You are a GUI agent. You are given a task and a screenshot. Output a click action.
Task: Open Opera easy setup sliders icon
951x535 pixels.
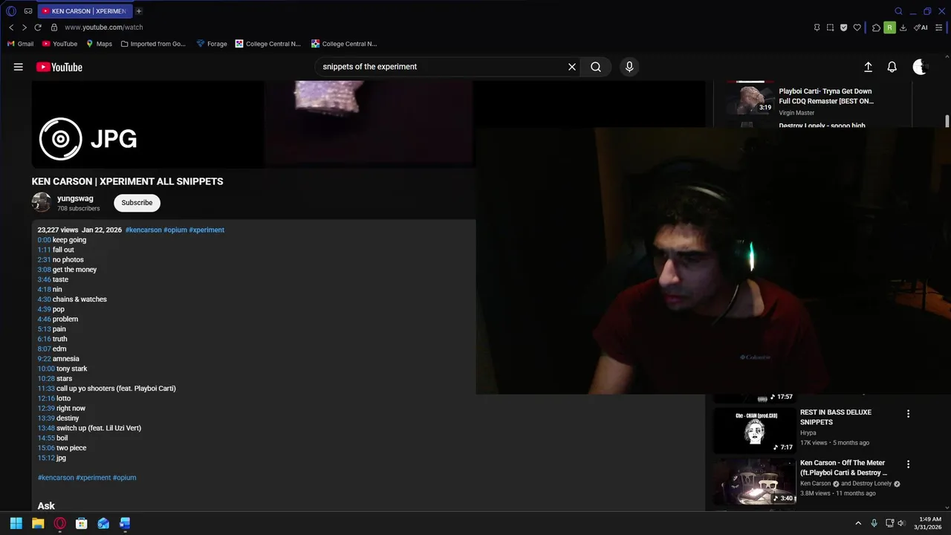point(938,27)
